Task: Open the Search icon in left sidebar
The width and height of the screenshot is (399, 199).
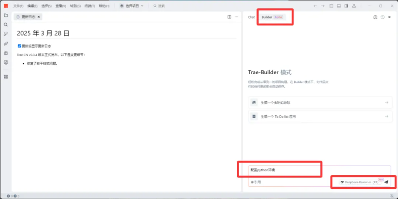Action: (x=6, y=25)
